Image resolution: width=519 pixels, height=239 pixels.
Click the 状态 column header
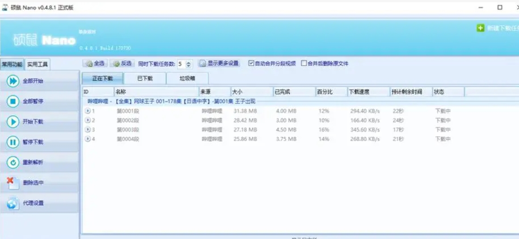click(448, 92)
